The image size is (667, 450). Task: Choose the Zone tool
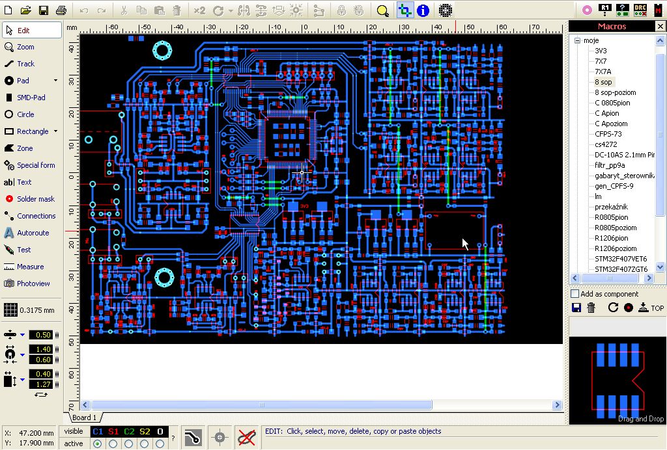(25, 148)
